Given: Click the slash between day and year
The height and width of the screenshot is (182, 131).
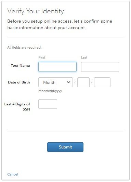Looking at the screenshot, I should pos(92,82).
